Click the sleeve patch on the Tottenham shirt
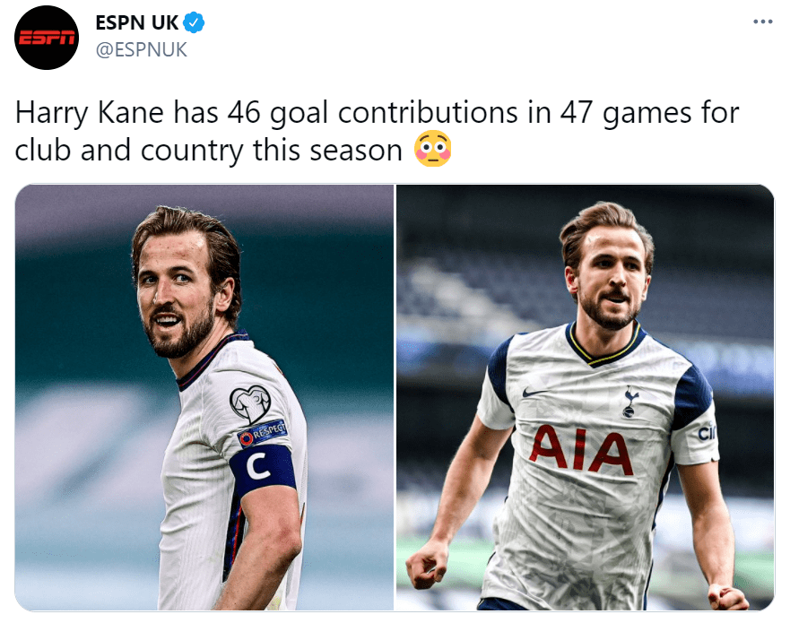 coord(707,434)
